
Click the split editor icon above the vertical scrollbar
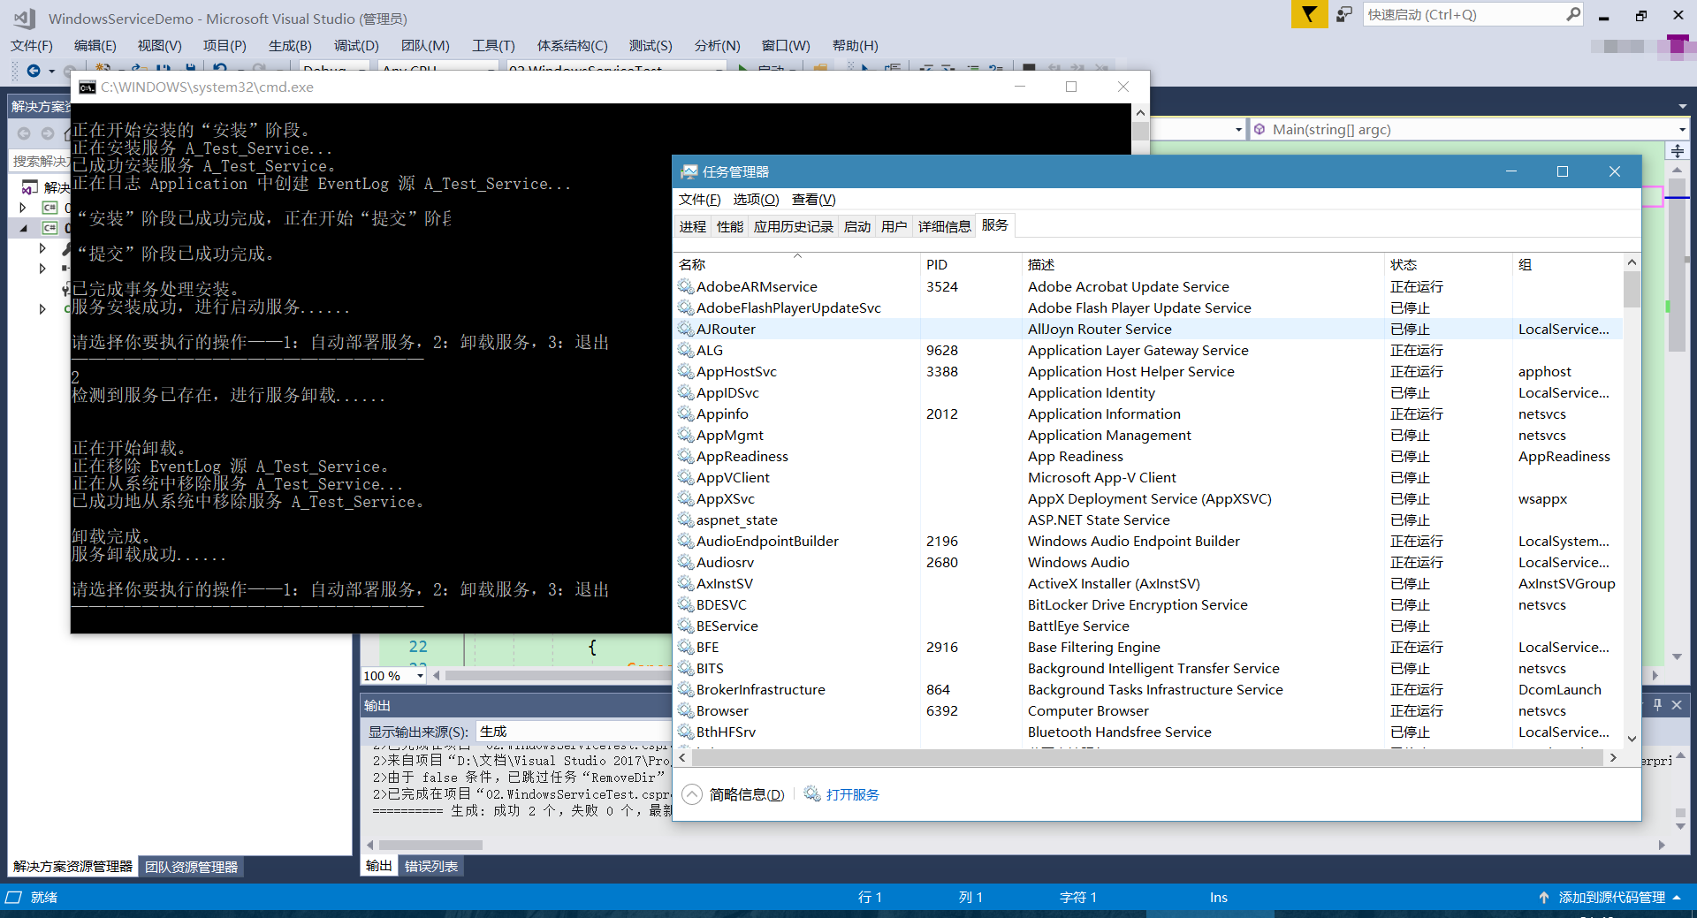point(1677,151)
